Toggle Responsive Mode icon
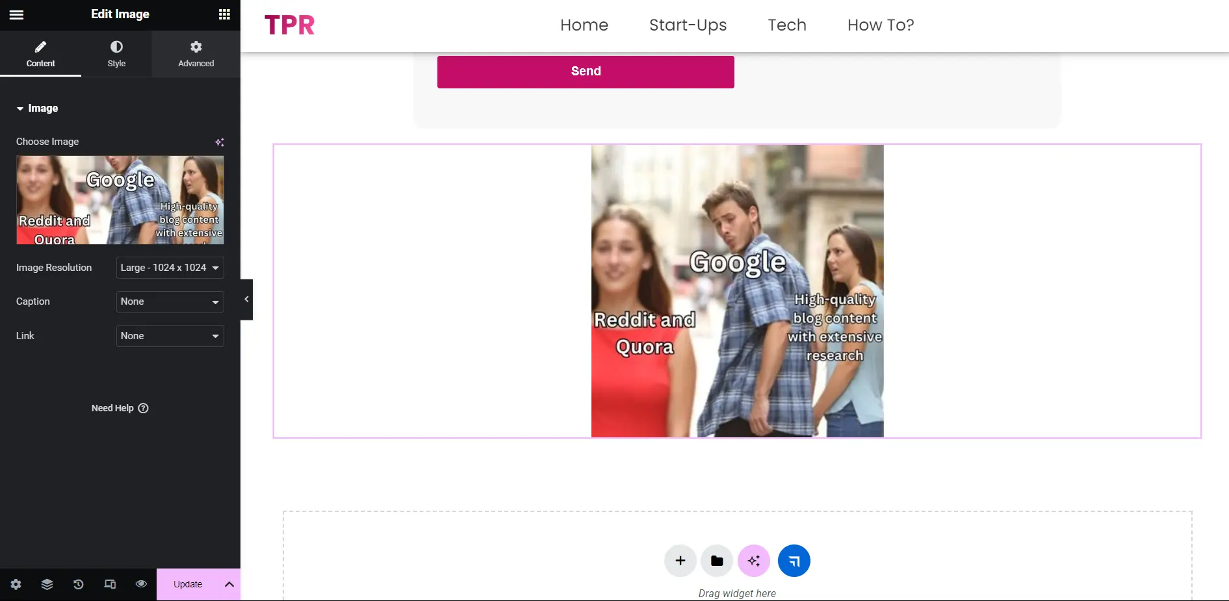 [110, 584]
